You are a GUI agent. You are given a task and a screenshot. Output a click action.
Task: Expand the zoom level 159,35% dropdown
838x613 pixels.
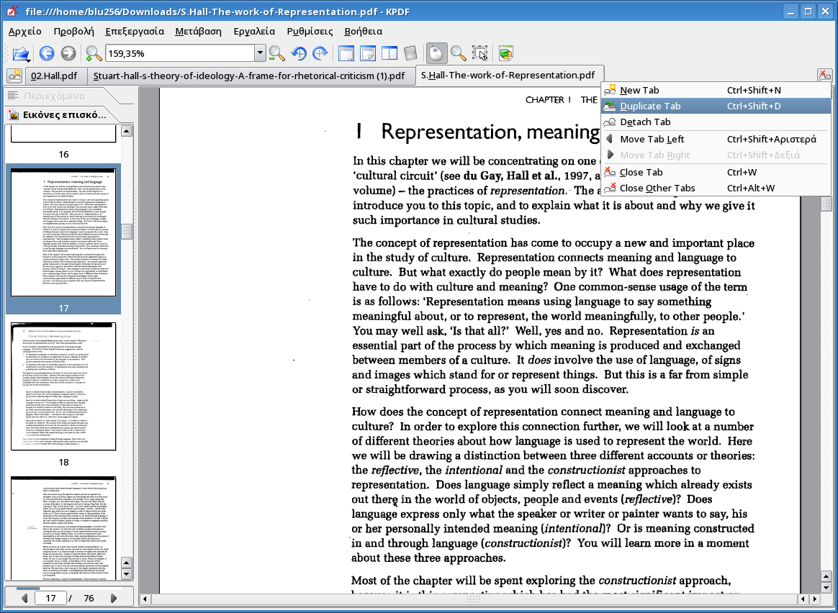pyautogui.click(x=260, y=53)
